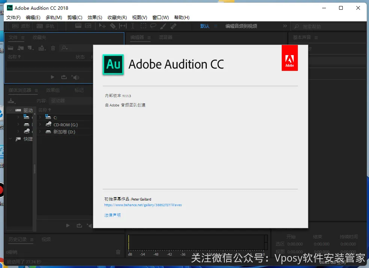369x268 pixels.
Task: Toggle loop playback in Files panel
Action: pos(64,77)
